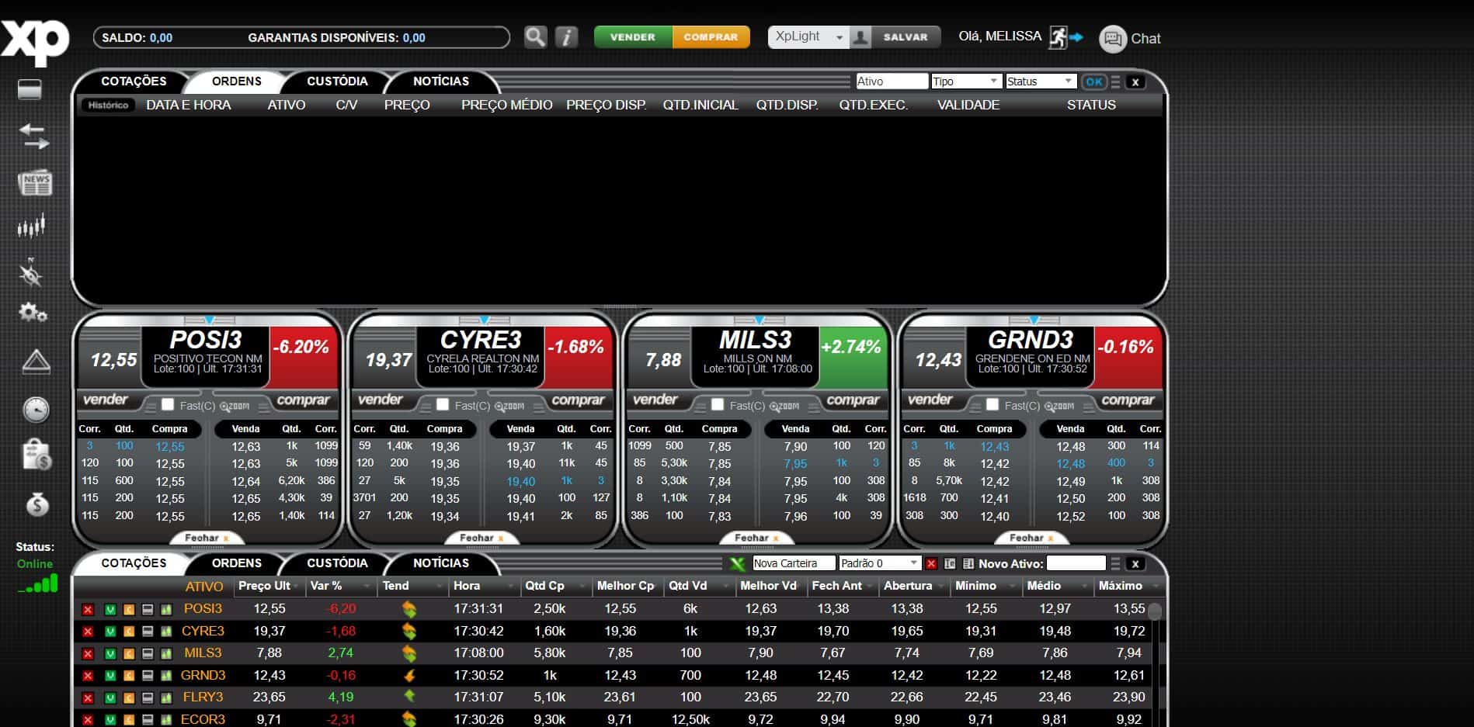Click the money bag icon in sidebar
The width and height of the screenshot is (1474, 727).
37,505
